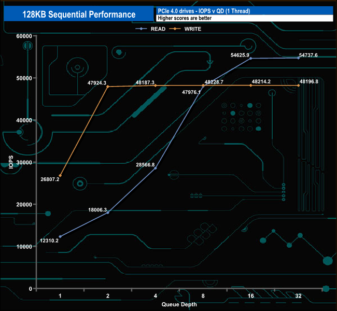Click the WRITE data point at queue depth 4

(156, 86)
